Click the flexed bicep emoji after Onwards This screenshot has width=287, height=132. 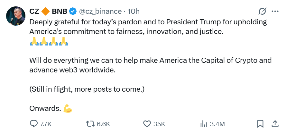[68, 109]
